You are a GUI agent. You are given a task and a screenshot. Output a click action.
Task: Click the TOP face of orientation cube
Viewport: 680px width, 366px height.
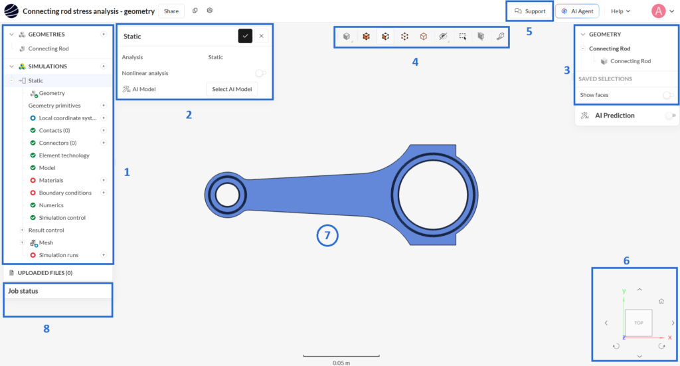click(x=639, y=323)
